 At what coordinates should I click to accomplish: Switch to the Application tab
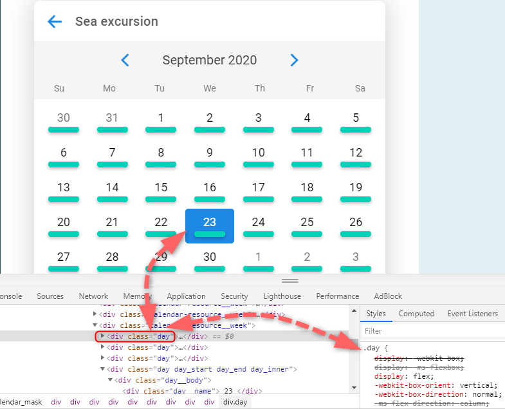(186, 296)
